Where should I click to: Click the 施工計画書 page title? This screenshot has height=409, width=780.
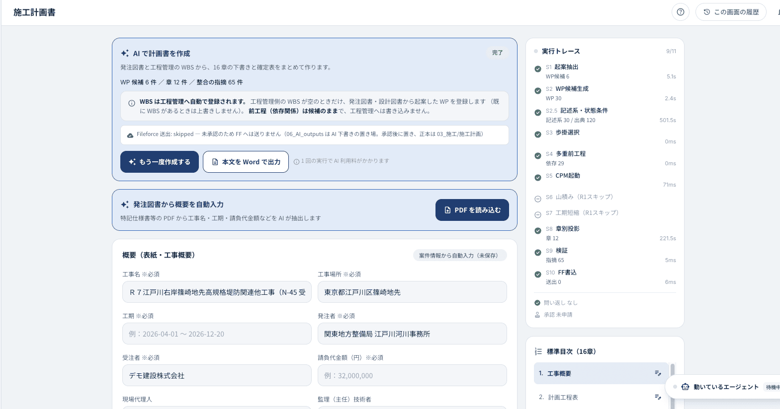pos(34,12)
